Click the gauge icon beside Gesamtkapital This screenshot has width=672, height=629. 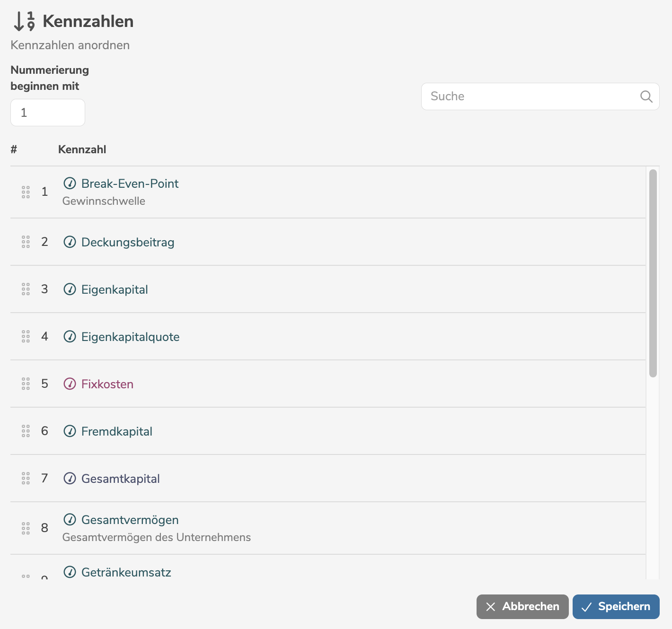(70, 478)
